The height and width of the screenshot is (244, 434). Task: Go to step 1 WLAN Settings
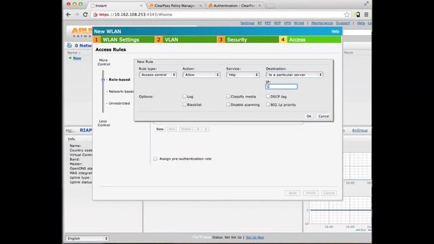[123, 39]
